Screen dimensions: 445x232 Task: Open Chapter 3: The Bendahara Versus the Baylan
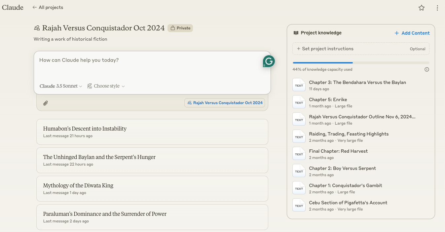click(x=357, y=82)
